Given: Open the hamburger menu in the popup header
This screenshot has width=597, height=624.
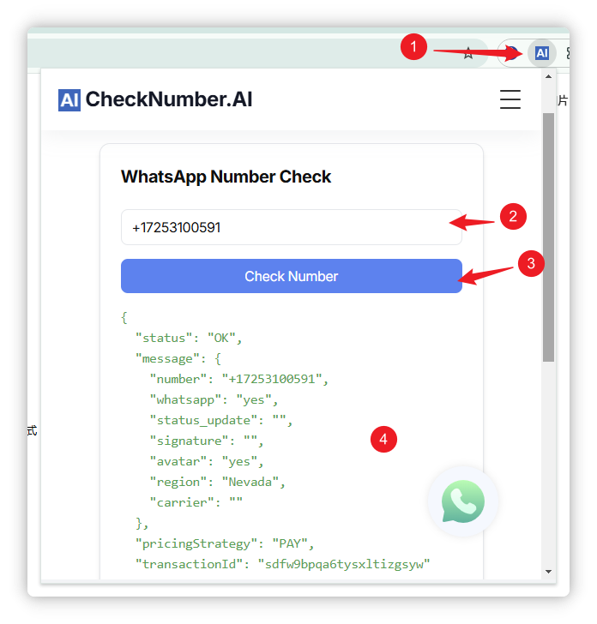Looking at the screenshot, I should (510, 99).
